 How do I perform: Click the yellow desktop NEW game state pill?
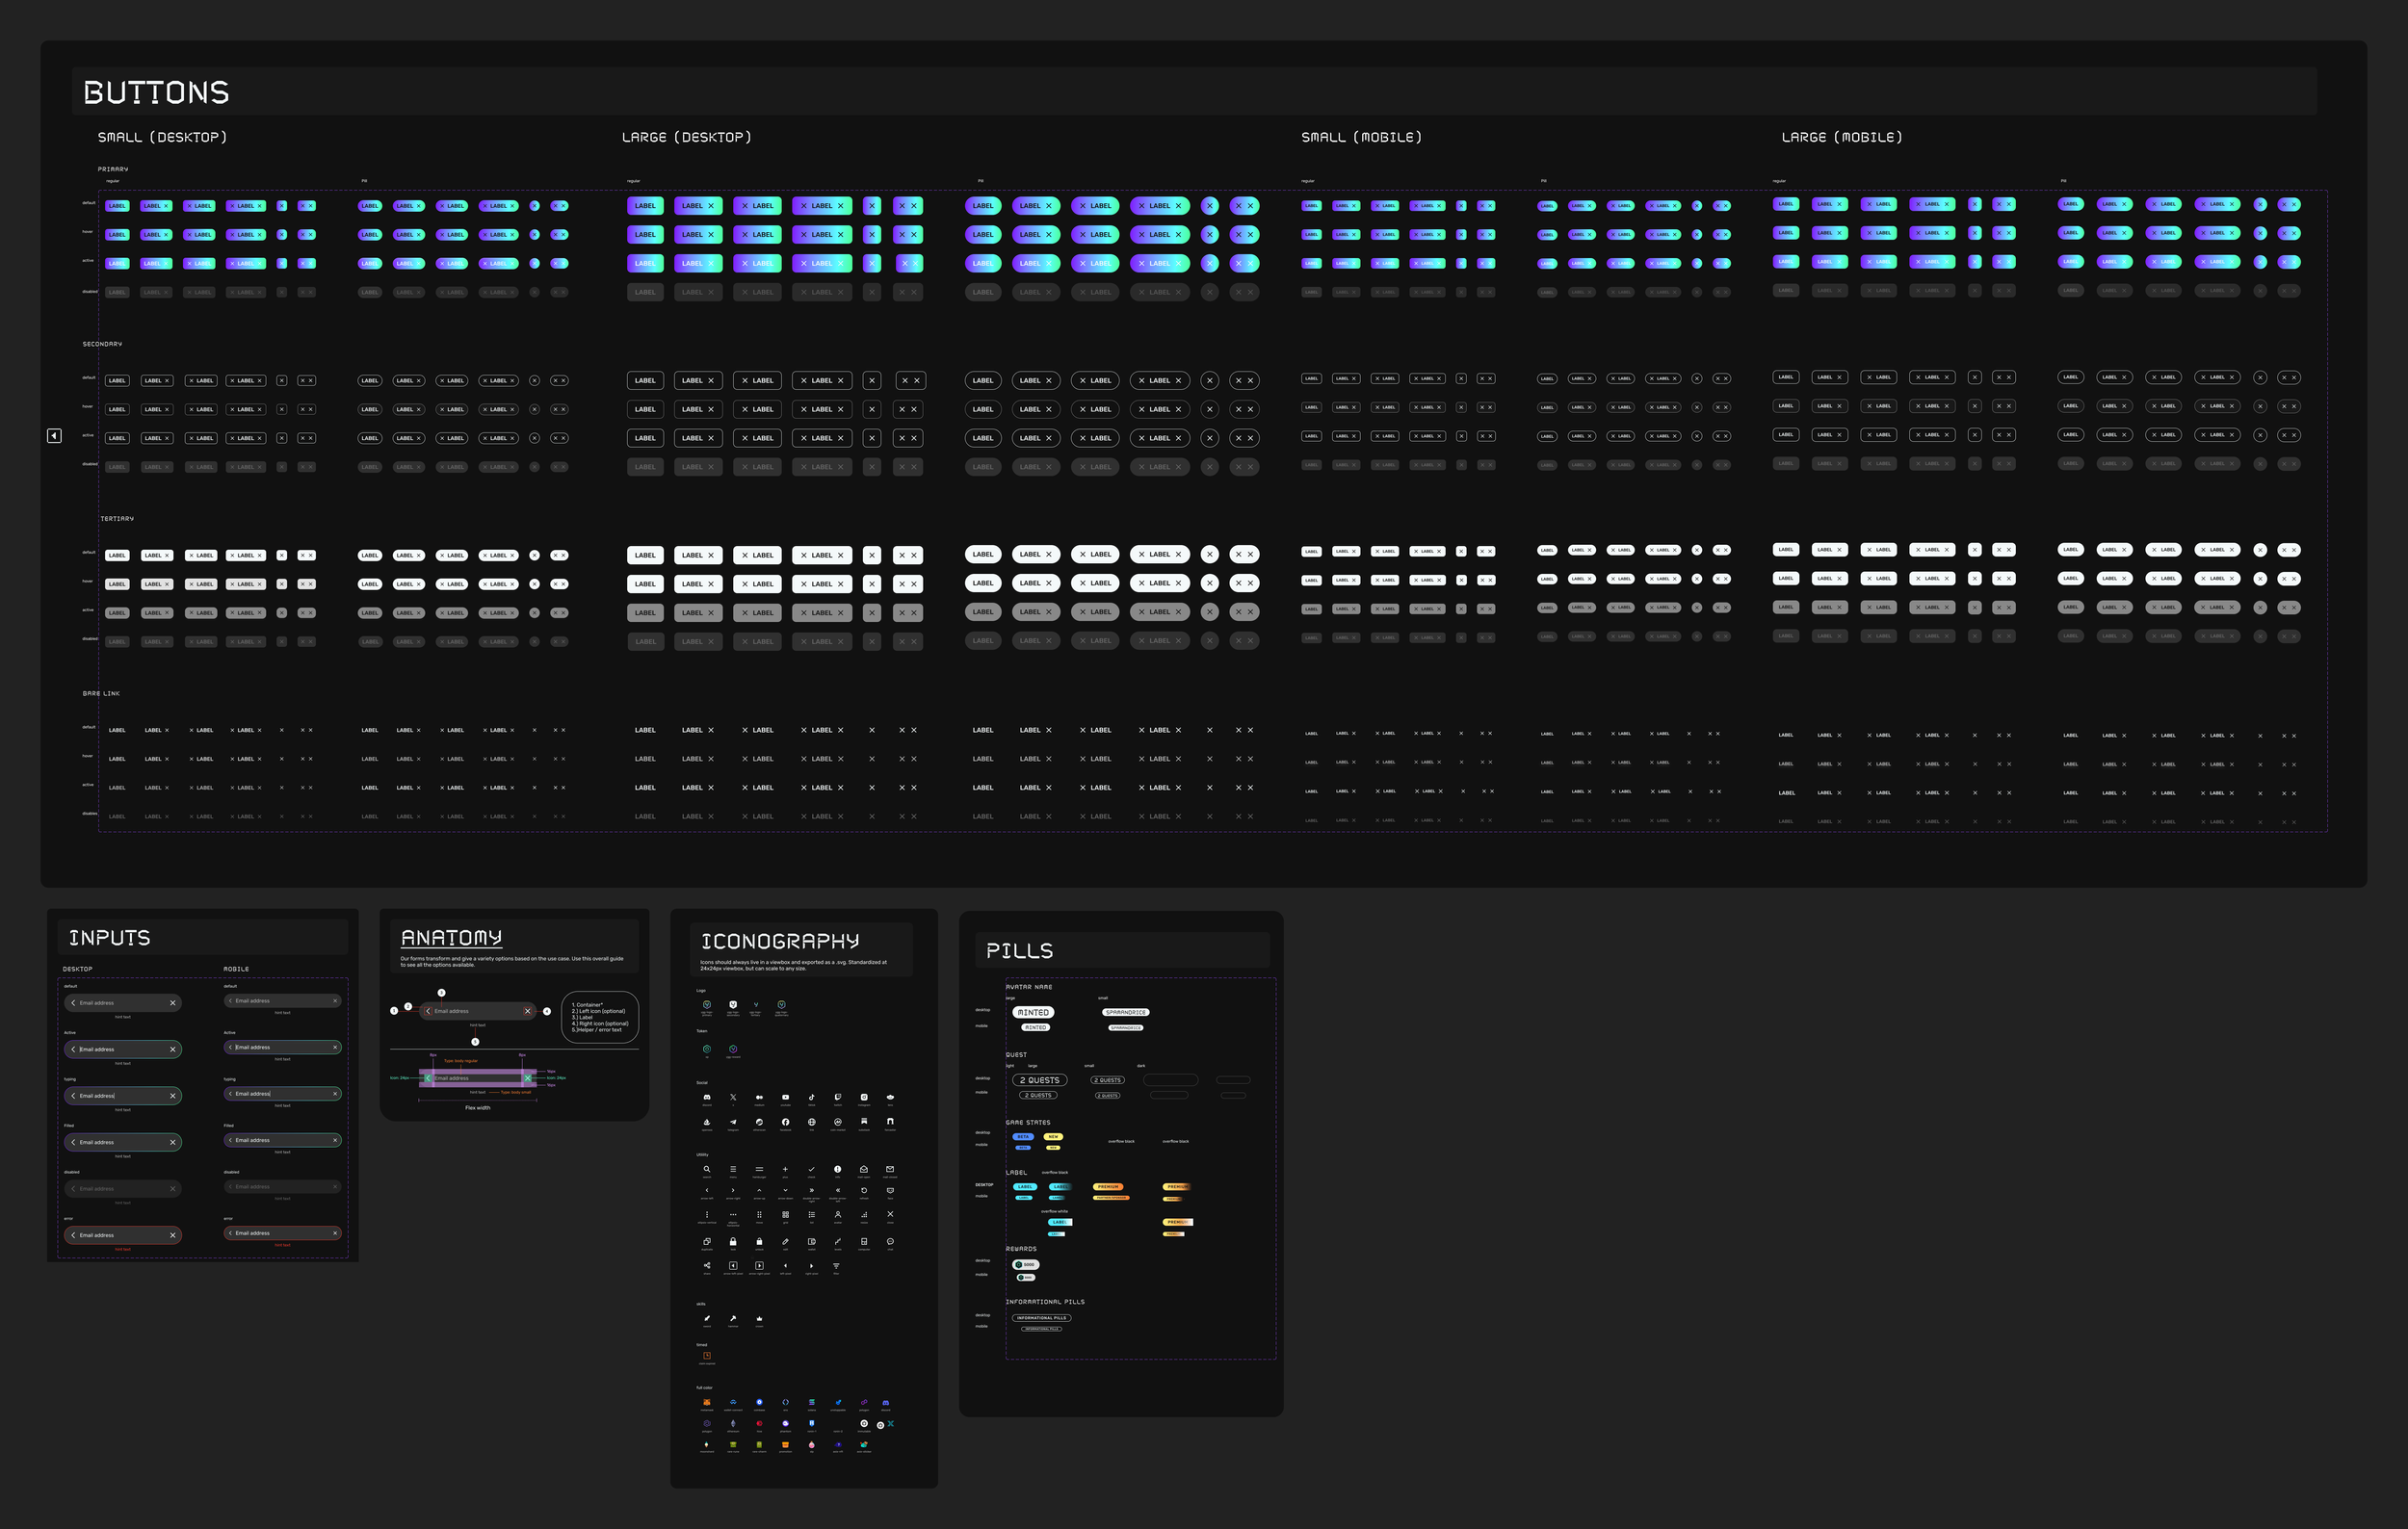pyautogui.click(x=1053, y=1136)
